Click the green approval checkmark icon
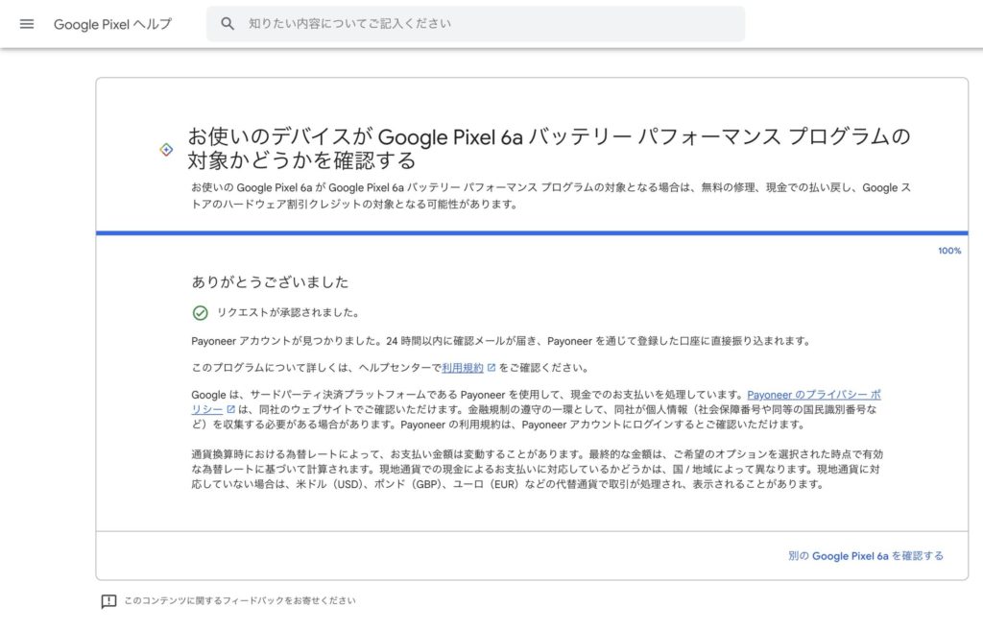 point(201,312)
